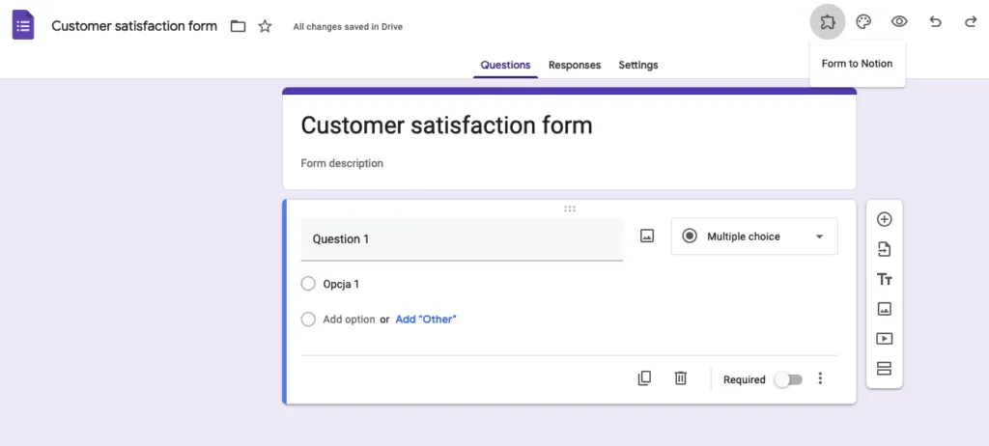
Task: Click the redo arrow icon
Action: pyautogui.click(x=970, y=22)
